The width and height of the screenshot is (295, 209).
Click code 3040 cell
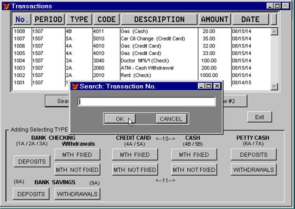(99, 61)
